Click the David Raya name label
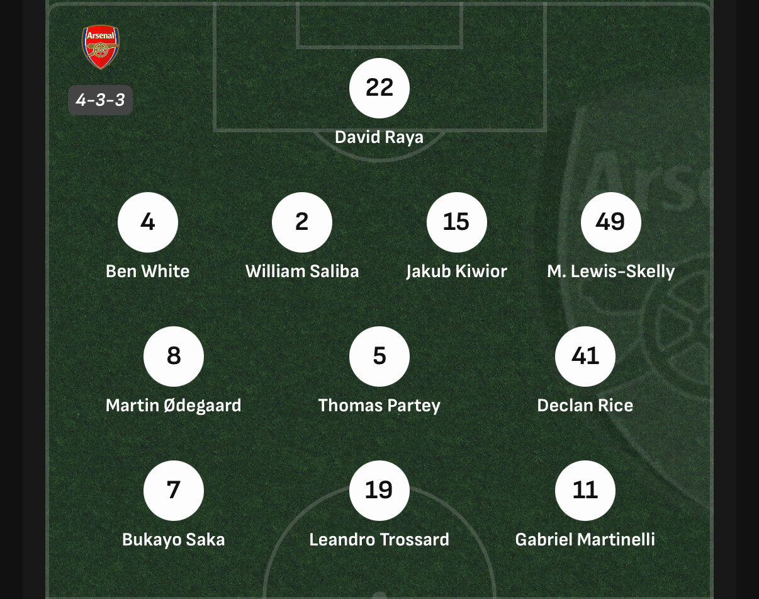The width and height of the screenshot is (759, 599). pyautogui.click(x=379, y=137)
